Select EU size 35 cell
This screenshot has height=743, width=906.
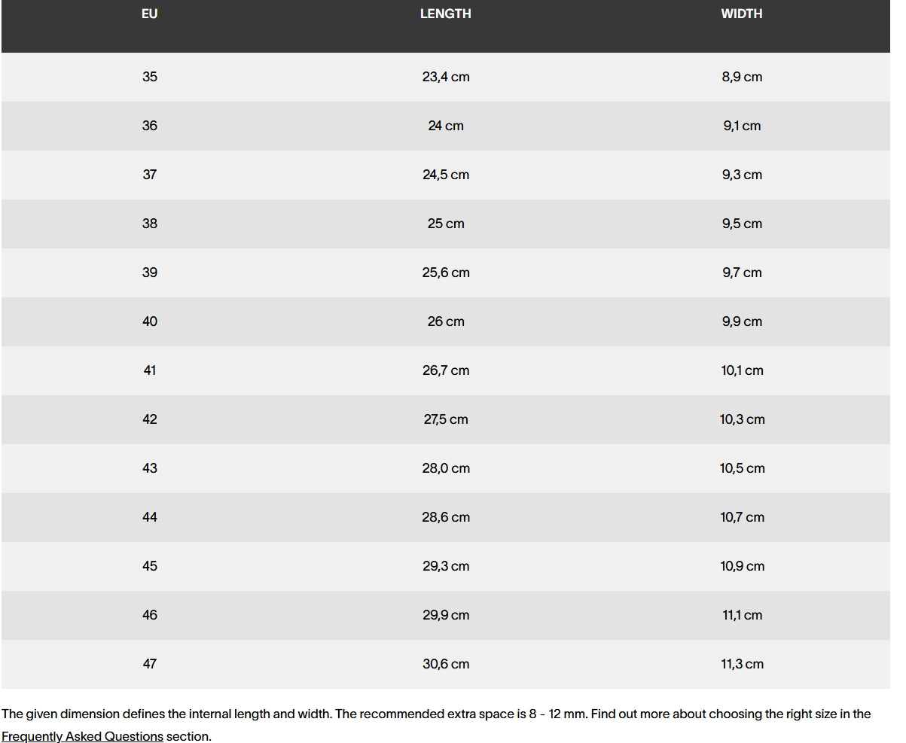click(x=150, y=77)
